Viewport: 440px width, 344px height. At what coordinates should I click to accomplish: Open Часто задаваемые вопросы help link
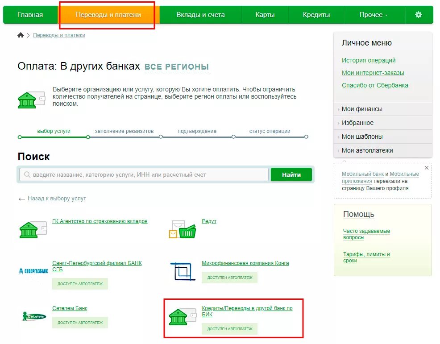366,234
